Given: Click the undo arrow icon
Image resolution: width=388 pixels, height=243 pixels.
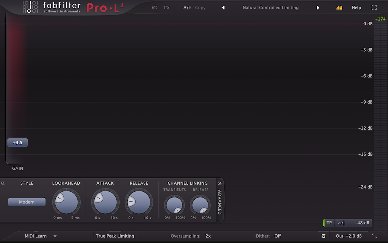Looking at the screenshot, I should click(155, 8).
